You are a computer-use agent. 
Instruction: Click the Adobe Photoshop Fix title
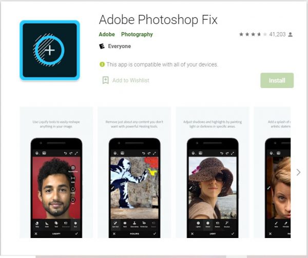[x=158, y=19]
